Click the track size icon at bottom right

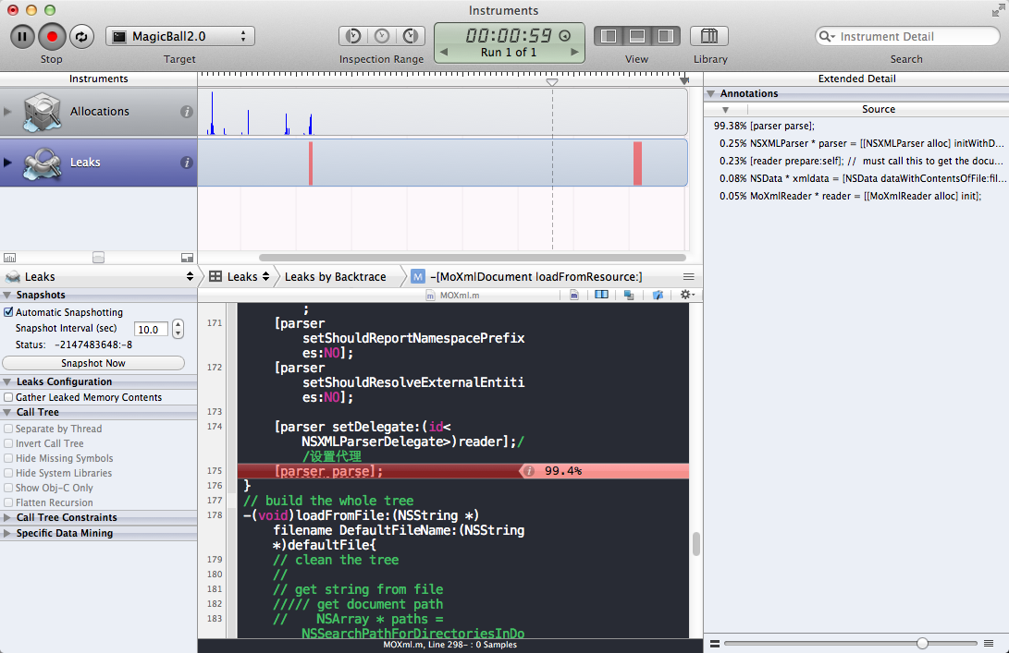(x=187, y=258)
